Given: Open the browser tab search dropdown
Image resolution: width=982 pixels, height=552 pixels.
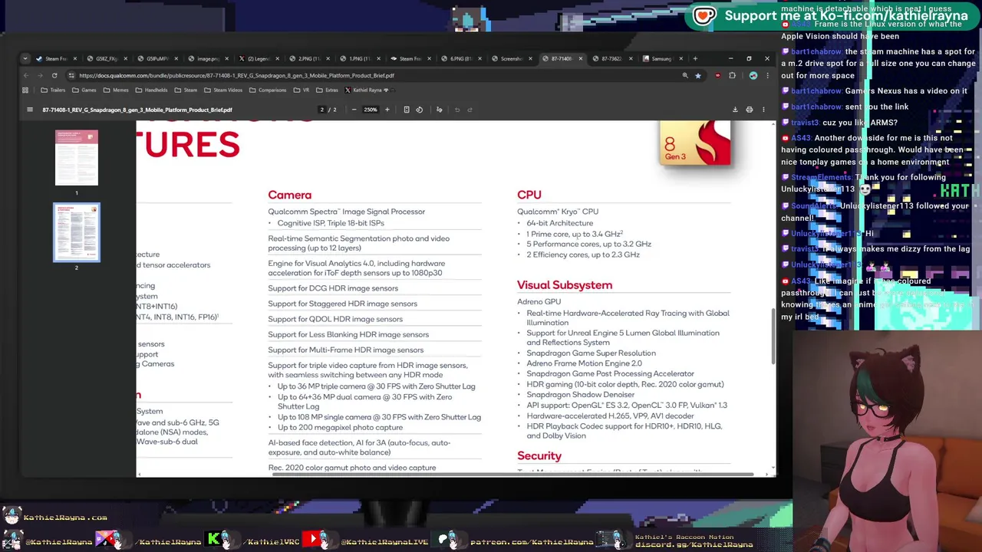Looking at the screenshot, I should [25, 58].
